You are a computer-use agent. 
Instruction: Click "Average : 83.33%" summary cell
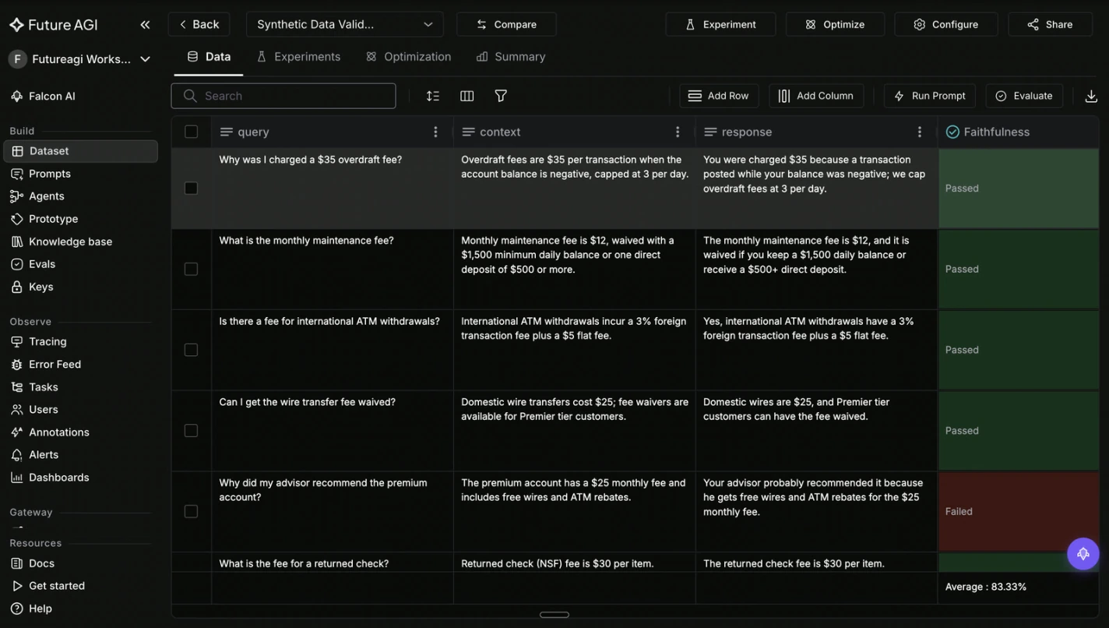pos(1019,587)
